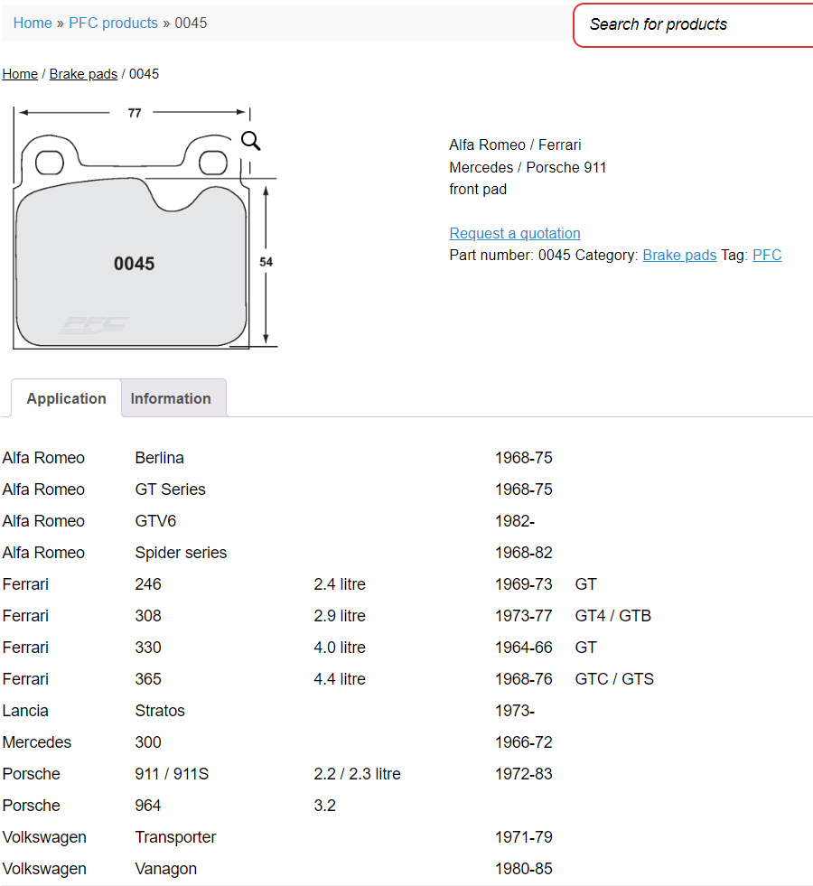This screenshot has width=813, height=886.
Task: Click the Volkswagen Transporter row
Action: coord(175,837)
